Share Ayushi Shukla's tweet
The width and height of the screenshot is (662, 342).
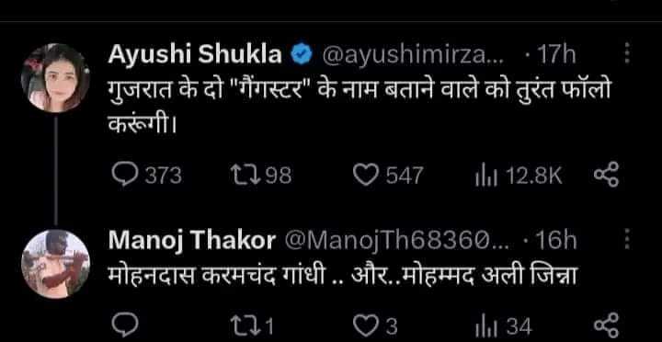pyautogui.click(x=606, y=176)
